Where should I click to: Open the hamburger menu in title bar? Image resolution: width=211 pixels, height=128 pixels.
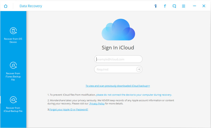[184, 6]
